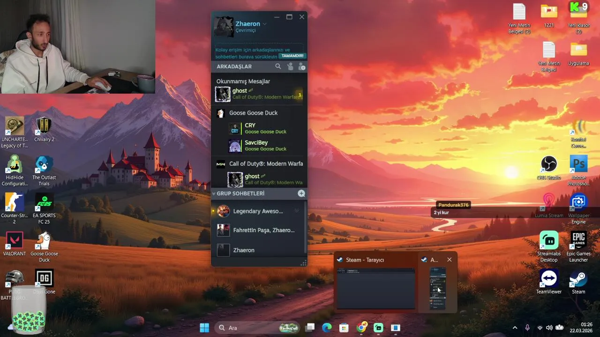Image resolution: width=600 pixels, height=337 pixels.
Task: Open chat with friend SavciBey
Action: click(x=265, y=146)
